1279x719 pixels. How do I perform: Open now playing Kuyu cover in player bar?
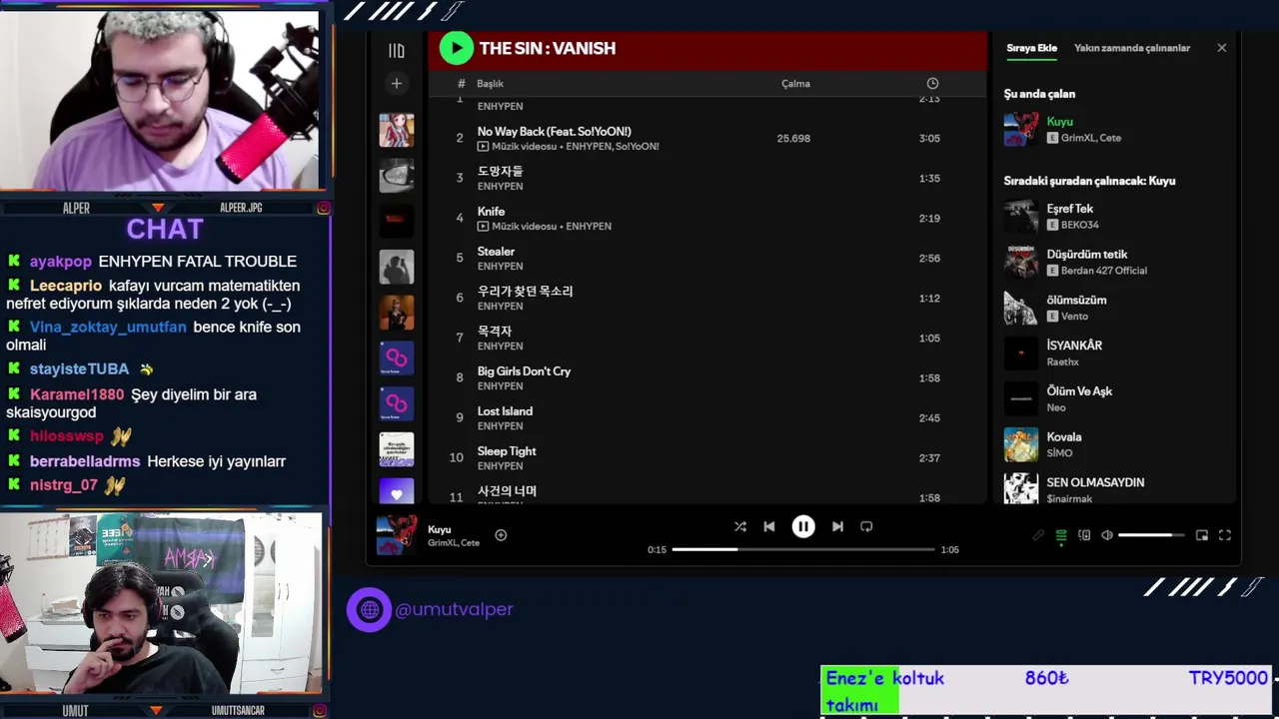coord(397,534)
